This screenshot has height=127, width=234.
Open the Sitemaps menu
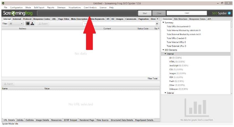[61, 7]
